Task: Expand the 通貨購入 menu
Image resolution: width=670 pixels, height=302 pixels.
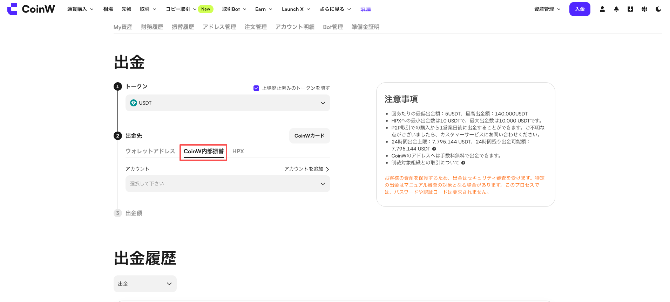Action: pos(80,9)
